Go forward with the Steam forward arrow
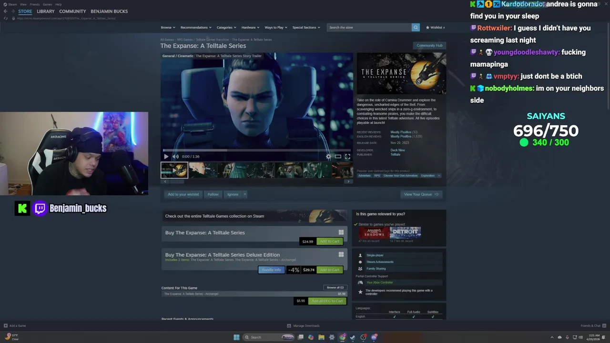This screenshot has height=343, width=610. 13,11
